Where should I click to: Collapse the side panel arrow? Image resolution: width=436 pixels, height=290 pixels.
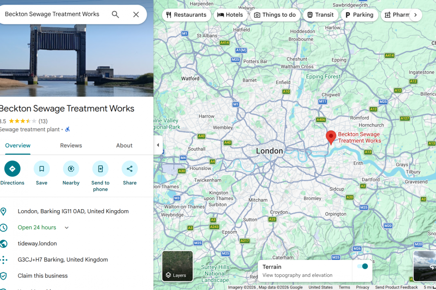click(158, 145)
